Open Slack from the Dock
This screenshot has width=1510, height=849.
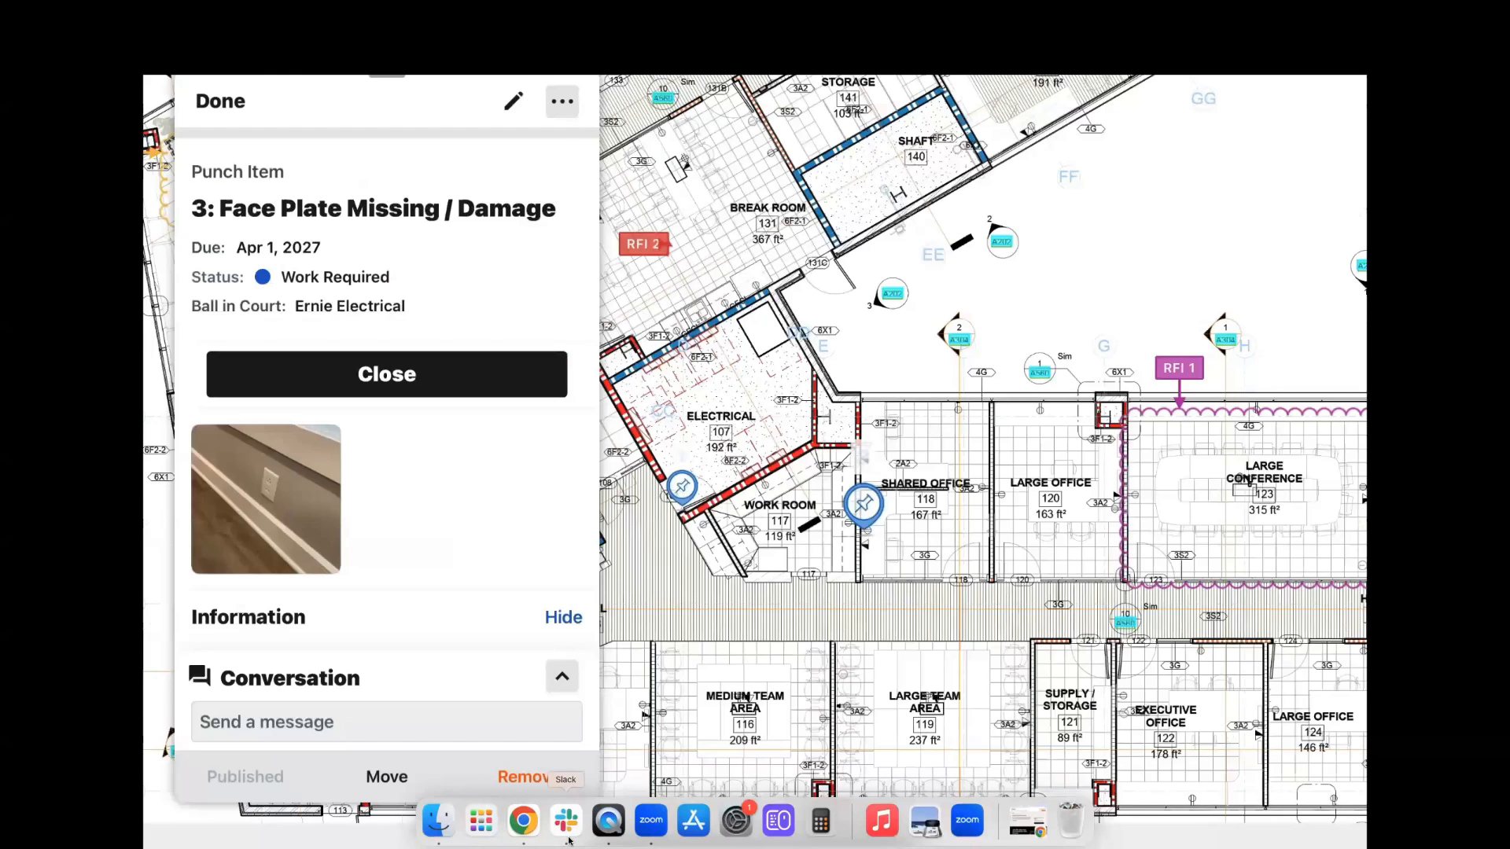(565, 820)
